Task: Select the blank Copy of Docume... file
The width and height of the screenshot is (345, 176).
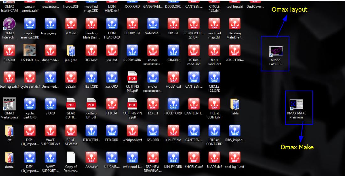Action: click(71, 157)
